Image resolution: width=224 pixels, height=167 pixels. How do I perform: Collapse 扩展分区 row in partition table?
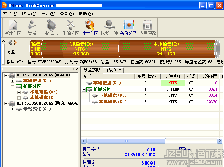(x=84, y=90)
